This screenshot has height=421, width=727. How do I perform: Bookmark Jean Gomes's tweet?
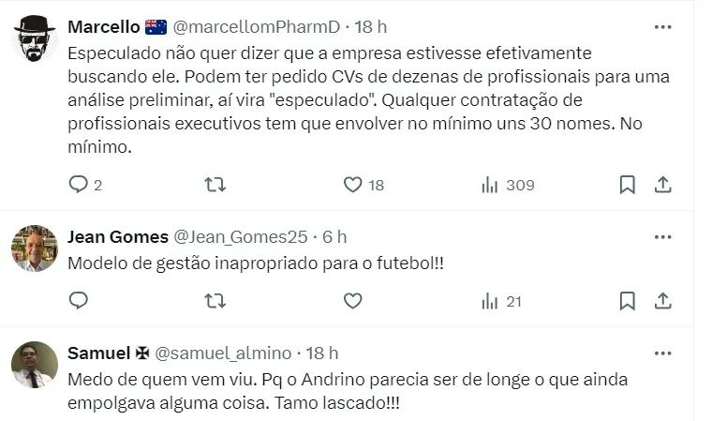pyautogui.click(x=627, y=301)
